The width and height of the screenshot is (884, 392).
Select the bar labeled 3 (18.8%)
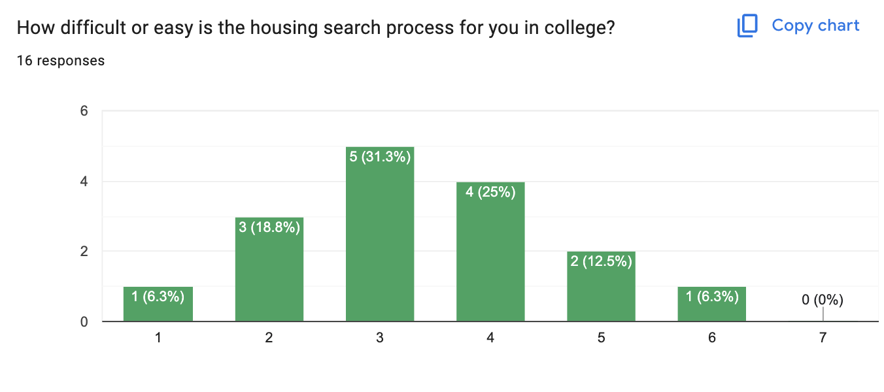[269, 269]
